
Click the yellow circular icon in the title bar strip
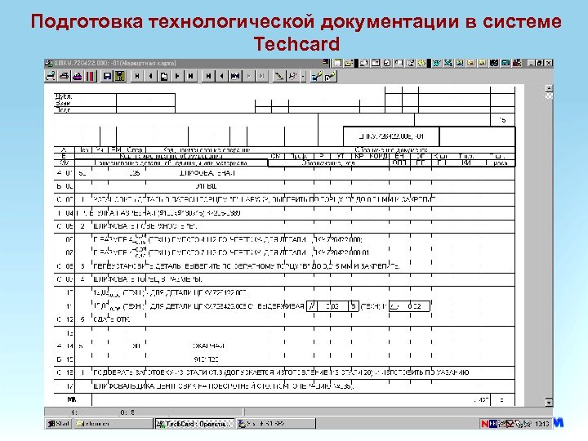point(421,63)
